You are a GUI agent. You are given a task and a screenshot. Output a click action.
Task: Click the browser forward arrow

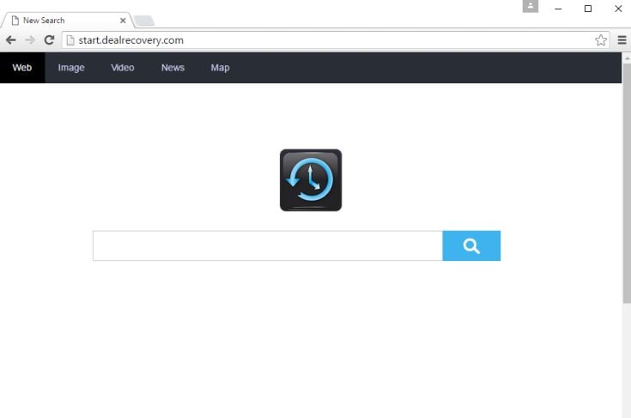pos(30,39)
